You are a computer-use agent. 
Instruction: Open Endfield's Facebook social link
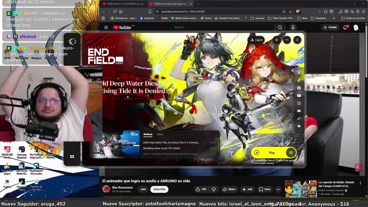click(x=299, y=88)
